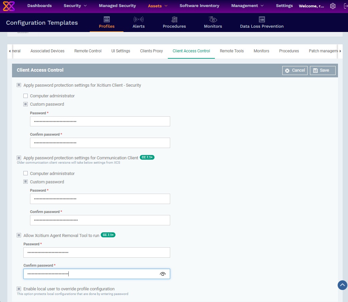
Task: Click Password field for Communication Client
Action: pos(100,199)
